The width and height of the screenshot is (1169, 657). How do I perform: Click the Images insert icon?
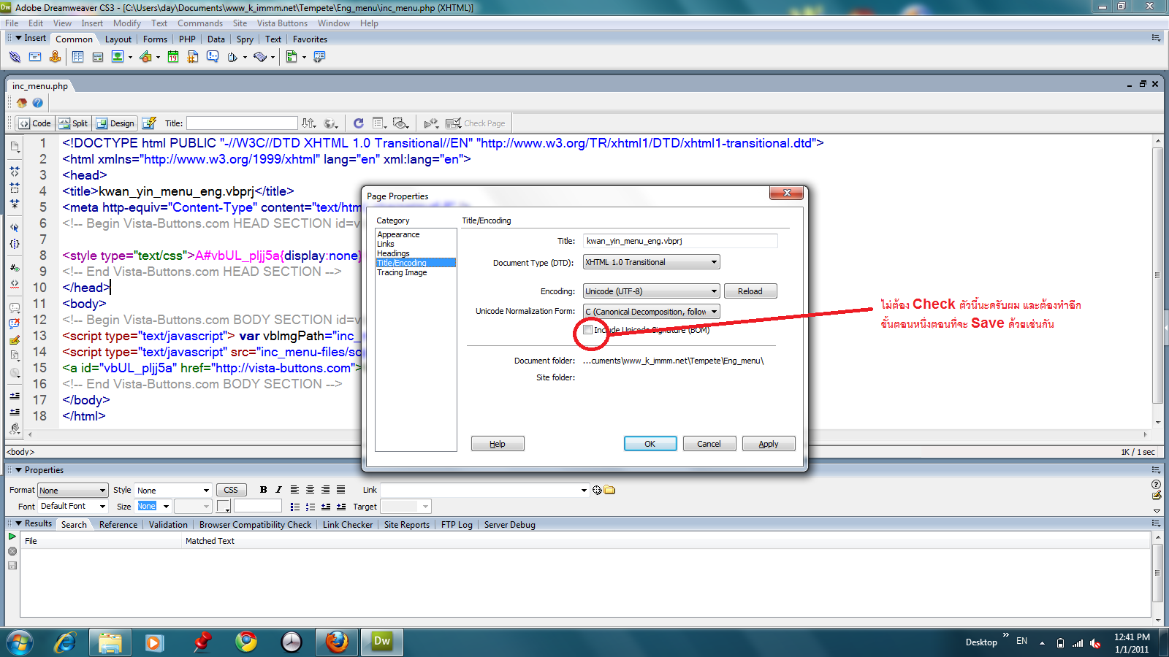pos(118,57)
